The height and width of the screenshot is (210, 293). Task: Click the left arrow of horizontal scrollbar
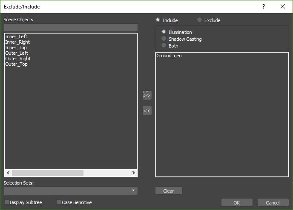pyautogui.click(x=8, y=173)
